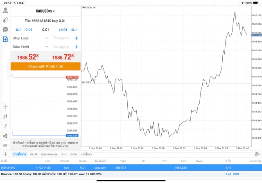This screenshot has width=262, height=183.
Task: Click the XAUUSDm, M1 chart title
Action: [x=89, y=7]
